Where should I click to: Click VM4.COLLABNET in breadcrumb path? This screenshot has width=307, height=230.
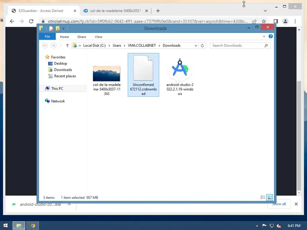click(x=142, y=46)
